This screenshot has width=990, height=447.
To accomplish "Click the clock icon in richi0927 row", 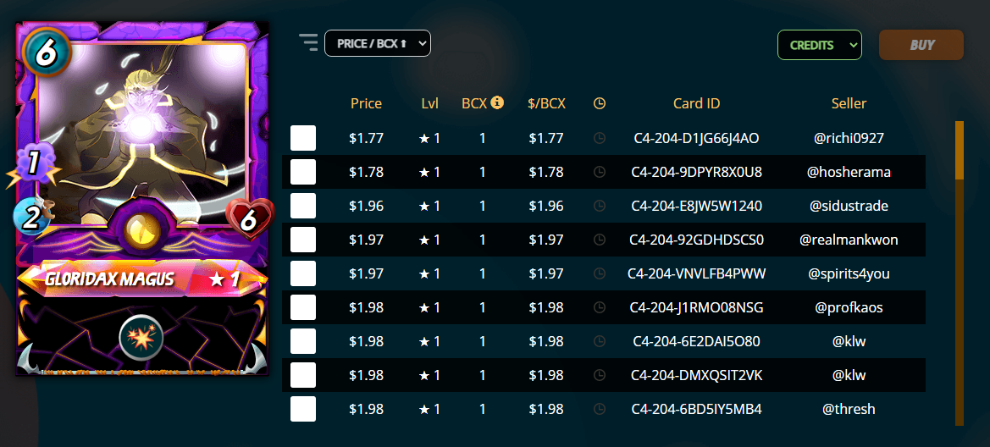I will (x=600, y=138).
